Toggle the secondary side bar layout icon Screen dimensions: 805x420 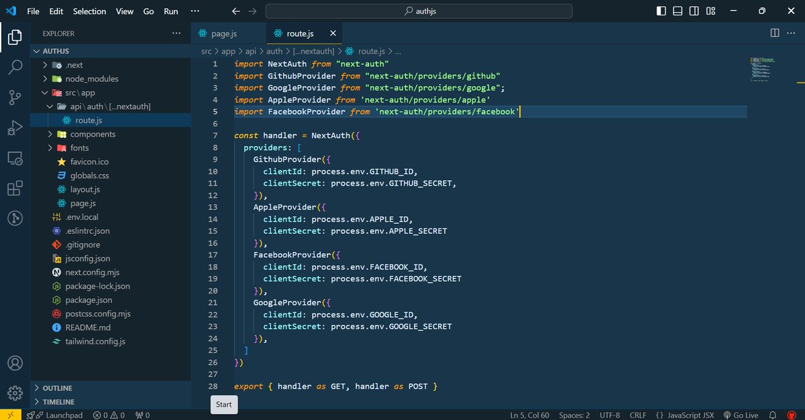click(694, 11)
